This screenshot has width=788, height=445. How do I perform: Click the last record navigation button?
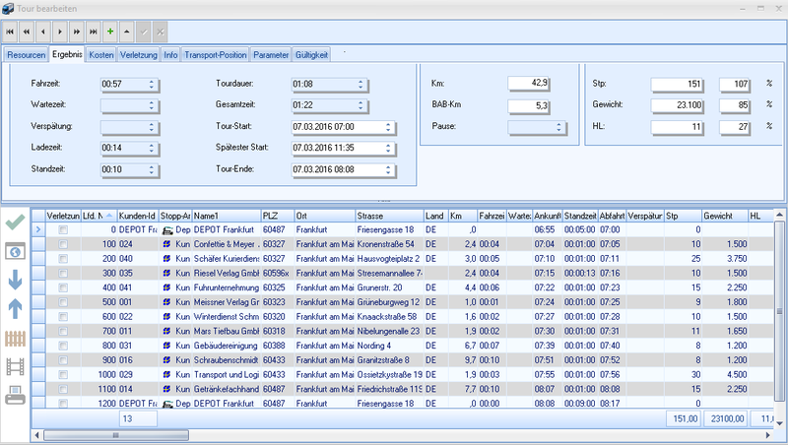click(x=93, y=32)
